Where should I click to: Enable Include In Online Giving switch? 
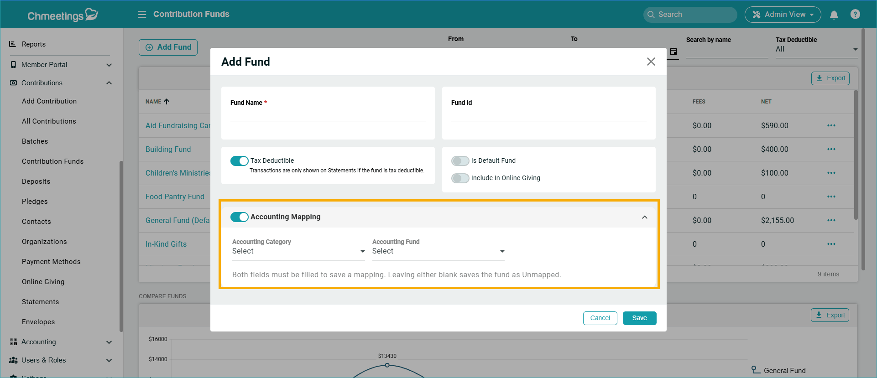point(460,178)
